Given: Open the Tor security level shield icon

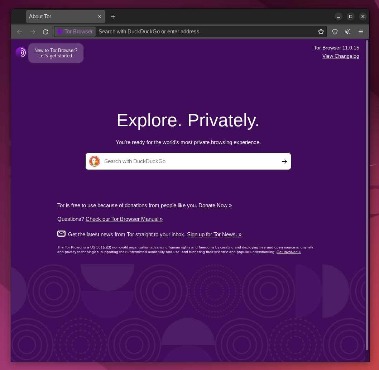Looking at the screenshot, I should (335, 32).
